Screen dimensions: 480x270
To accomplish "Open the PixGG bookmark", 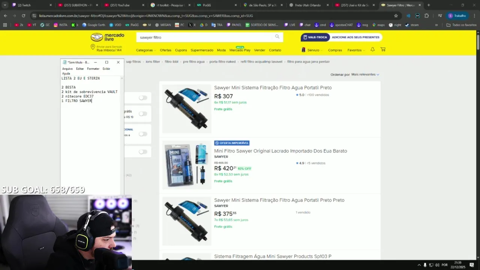I will [x=132, y=25].
